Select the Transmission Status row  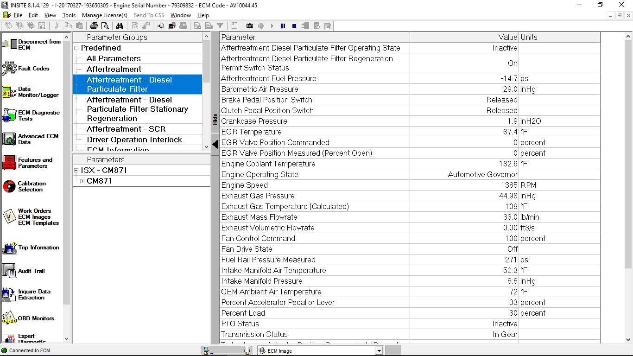coord(410,334)
